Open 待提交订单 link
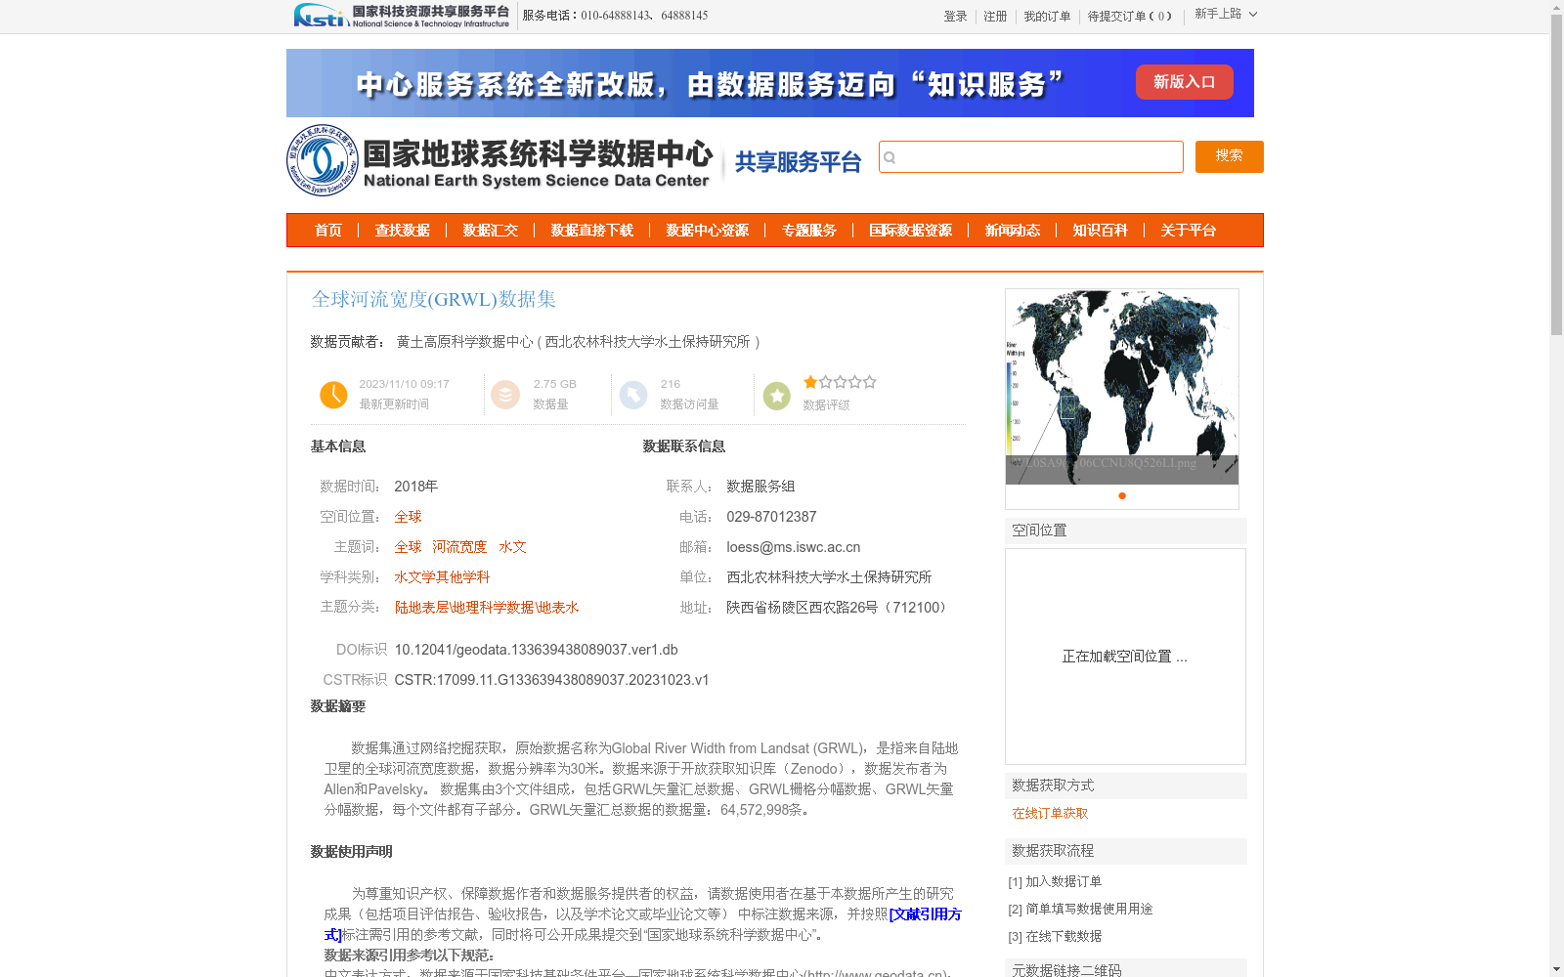Image resolution: width=1564 pixels, height=977 pixels. pyautogui.click(x=1129, y=17)
